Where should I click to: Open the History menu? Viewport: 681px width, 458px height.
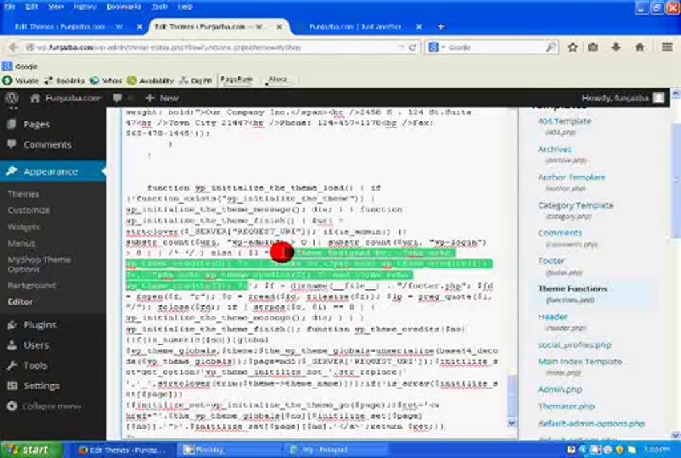[85, 6]
